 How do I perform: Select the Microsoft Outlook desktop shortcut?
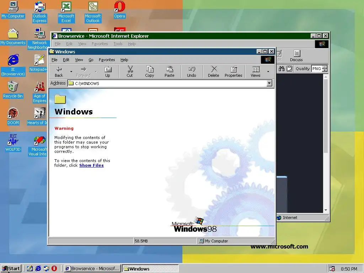[93, 12]
